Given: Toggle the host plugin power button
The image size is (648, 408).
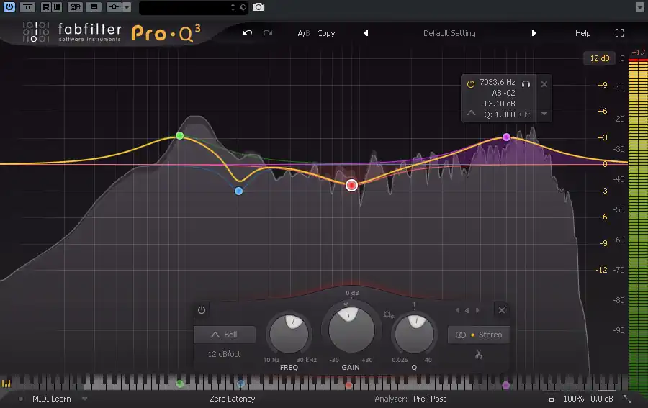Looking at the screenshot, I should click(x=9, y=6).
